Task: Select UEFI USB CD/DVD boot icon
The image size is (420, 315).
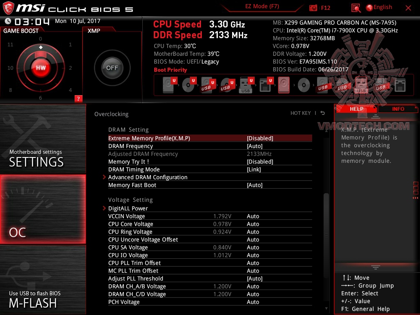Action: pyautogui.click(x=227, y=85)
